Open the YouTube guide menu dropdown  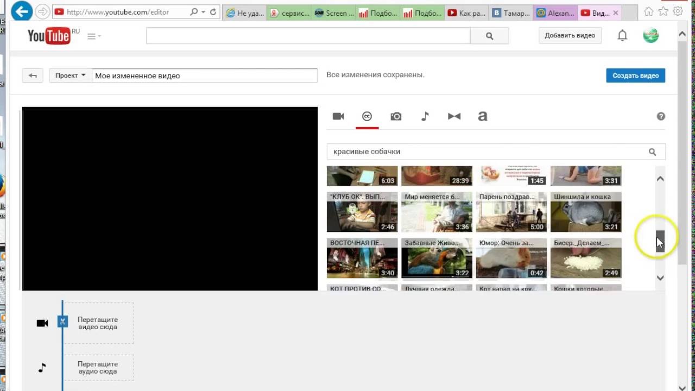click(x=94, y=36)
